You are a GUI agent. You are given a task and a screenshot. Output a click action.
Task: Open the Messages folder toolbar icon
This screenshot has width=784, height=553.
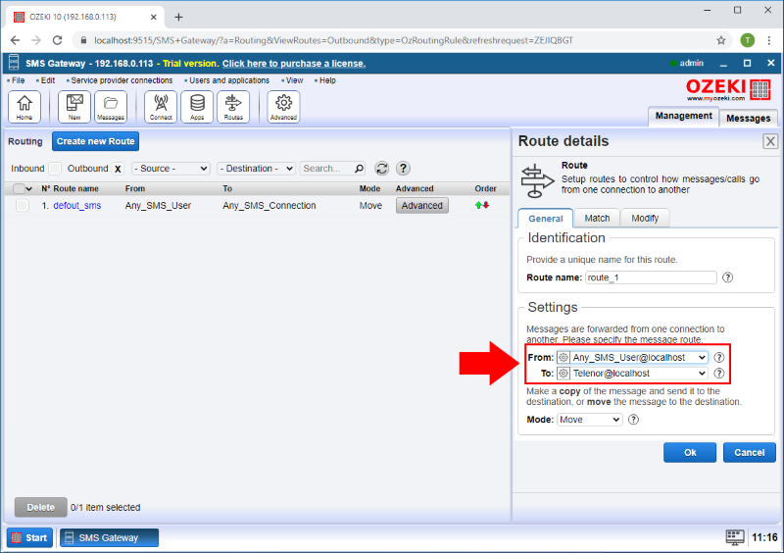click(x=111, y=107)
